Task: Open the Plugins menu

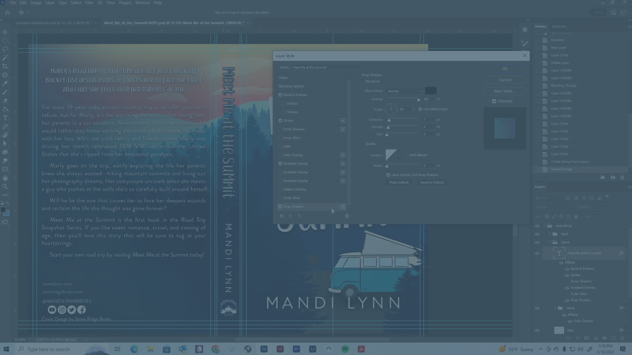Action: (125, 3)
